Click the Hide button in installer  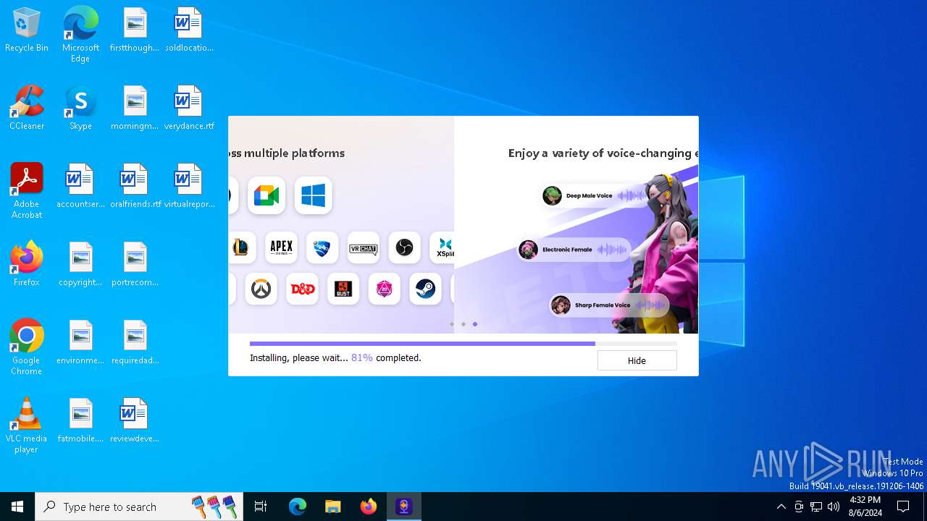coord(637,360)
